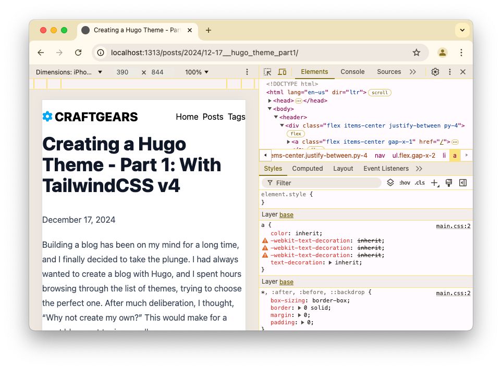The height and width of the screenshot is (369, 502).
Task: Select the highlighted a breadcrumb
Action: click(x=455, y=156)
